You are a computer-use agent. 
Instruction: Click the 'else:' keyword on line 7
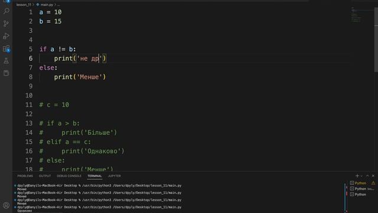click(x=48, y=67)
